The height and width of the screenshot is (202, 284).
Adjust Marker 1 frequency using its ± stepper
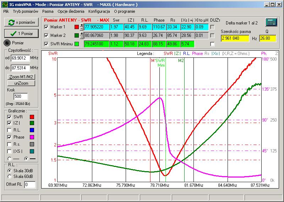82,27
